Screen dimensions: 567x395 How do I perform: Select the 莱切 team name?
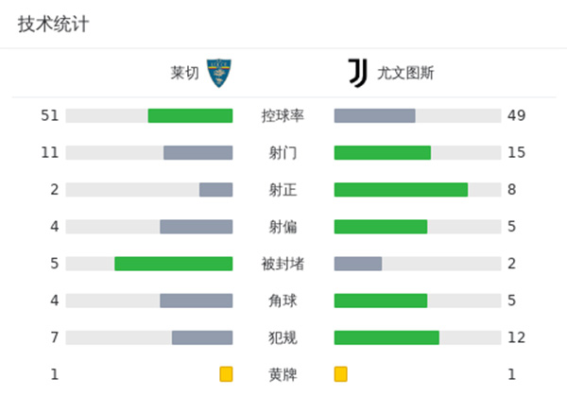click(x=184, y=73)
